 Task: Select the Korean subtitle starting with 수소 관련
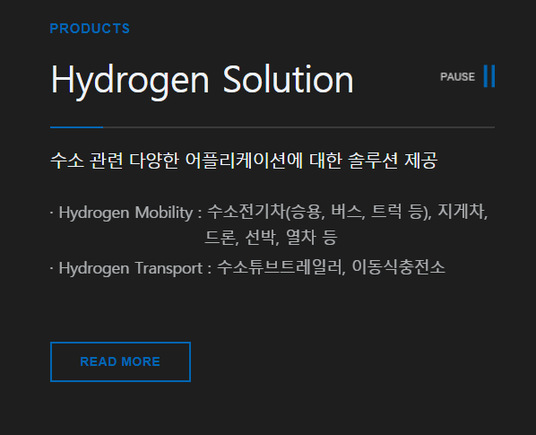[x=244, y=160]
